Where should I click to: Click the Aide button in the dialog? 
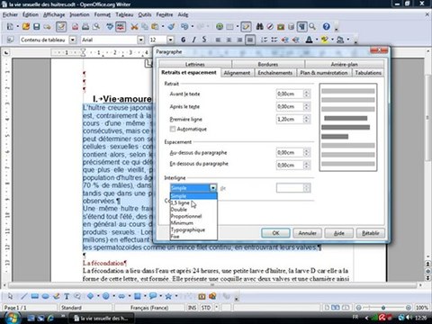[x=338, y=233]
